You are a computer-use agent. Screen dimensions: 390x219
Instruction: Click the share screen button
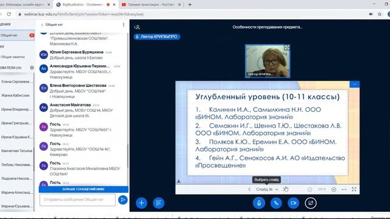(x=310, y=203)
